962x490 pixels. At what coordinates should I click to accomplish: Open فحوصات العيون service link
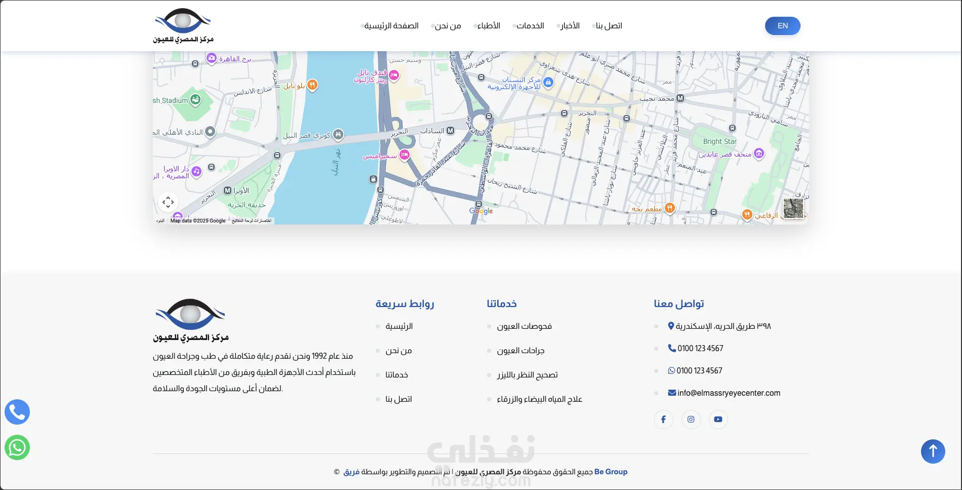point(524,326)
